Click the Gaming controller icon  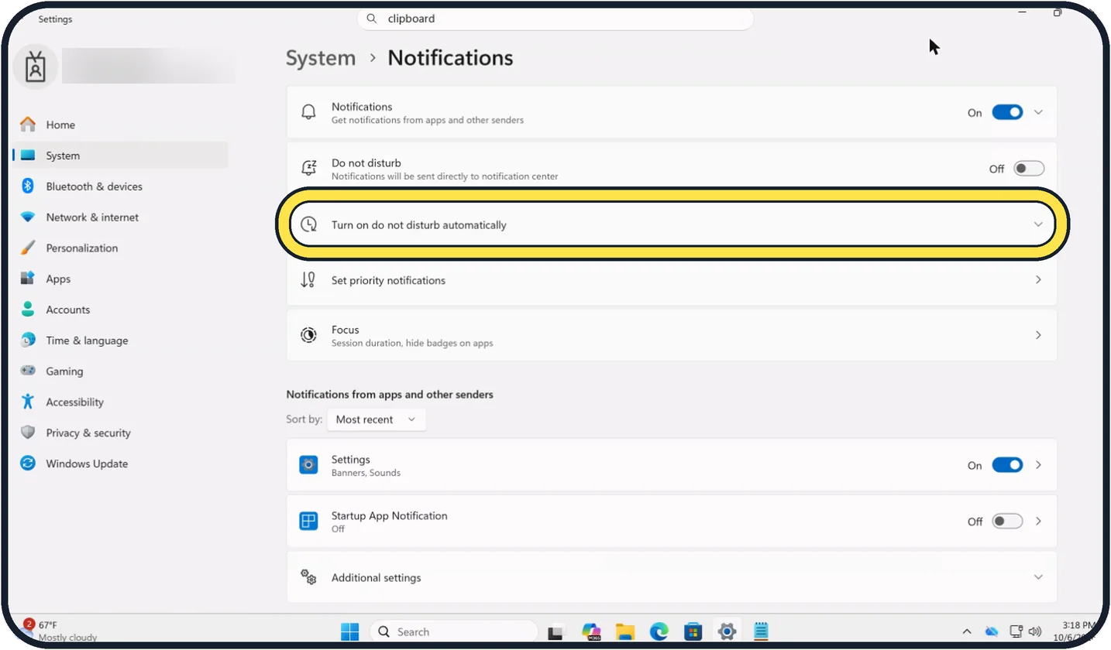click(28, 371)
